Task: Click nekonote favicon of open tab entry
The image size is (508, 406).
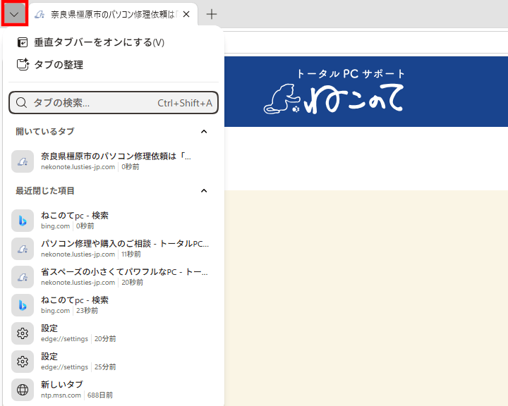Action: point(23,161)
